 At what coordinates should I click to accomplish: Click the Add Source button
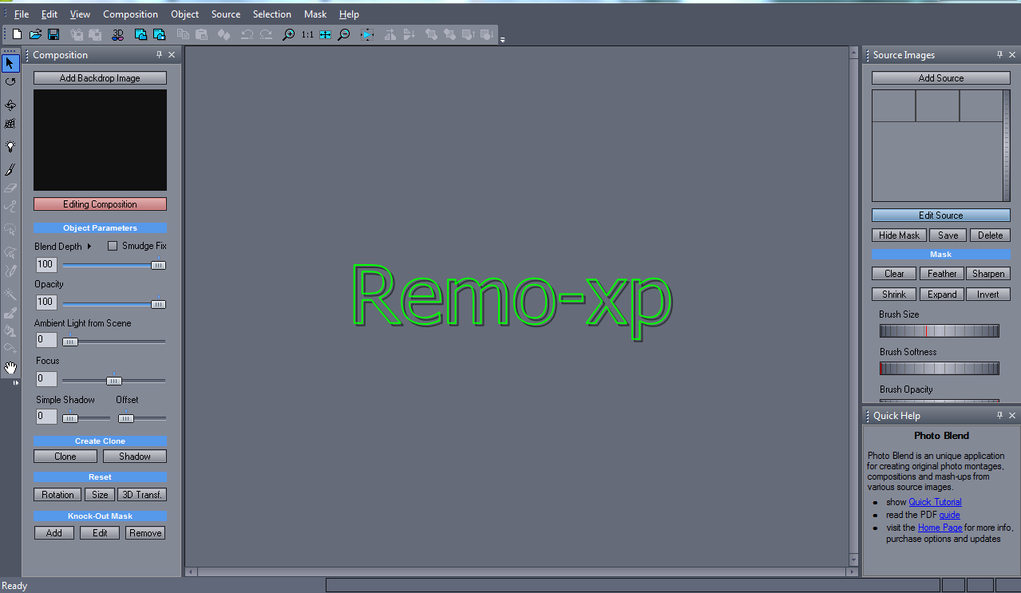941,78
